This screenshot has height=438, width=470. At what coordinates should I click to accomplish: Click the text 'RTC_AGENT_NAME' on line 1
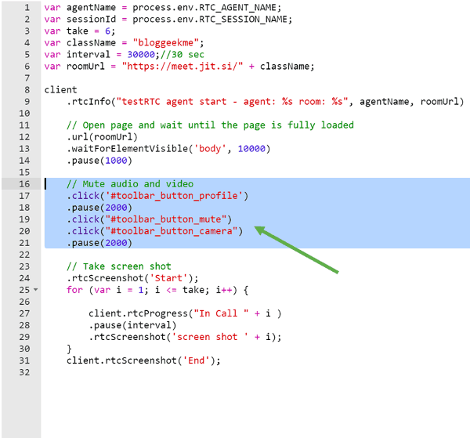tap(237, 8)
